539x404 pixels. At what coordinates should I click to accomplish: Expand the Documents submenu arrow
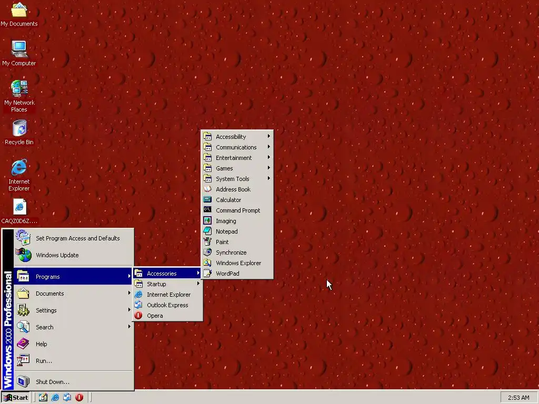tap(129, 293)
